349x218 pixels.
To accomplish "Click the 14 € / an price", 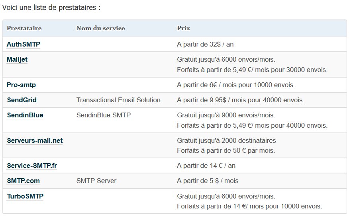I will (x=209, y=165).
